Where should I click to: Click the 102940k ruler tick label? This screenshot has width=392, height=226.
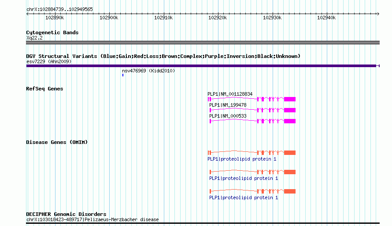pos(326,18)
